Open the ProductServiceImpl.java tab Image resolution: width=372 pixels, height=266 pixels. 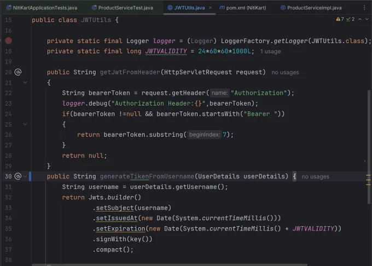(x=311, y=8)
